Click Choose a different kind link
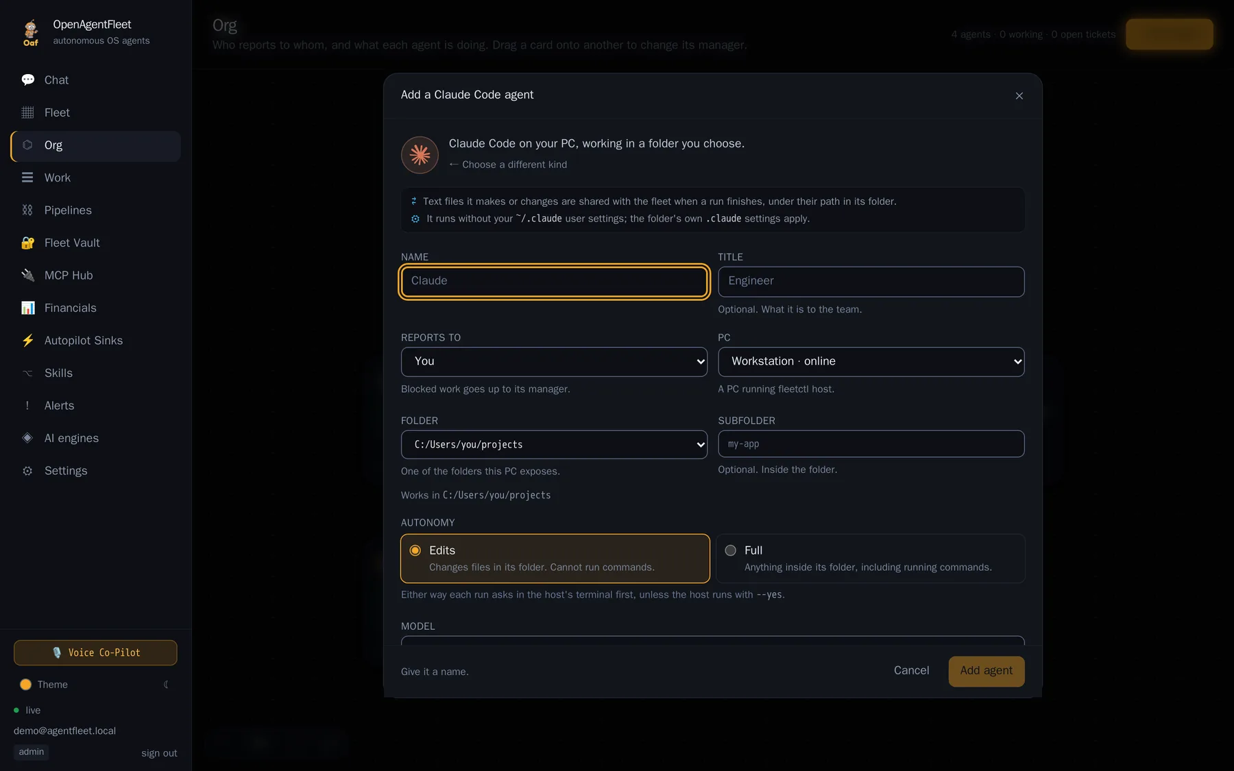 508,164
